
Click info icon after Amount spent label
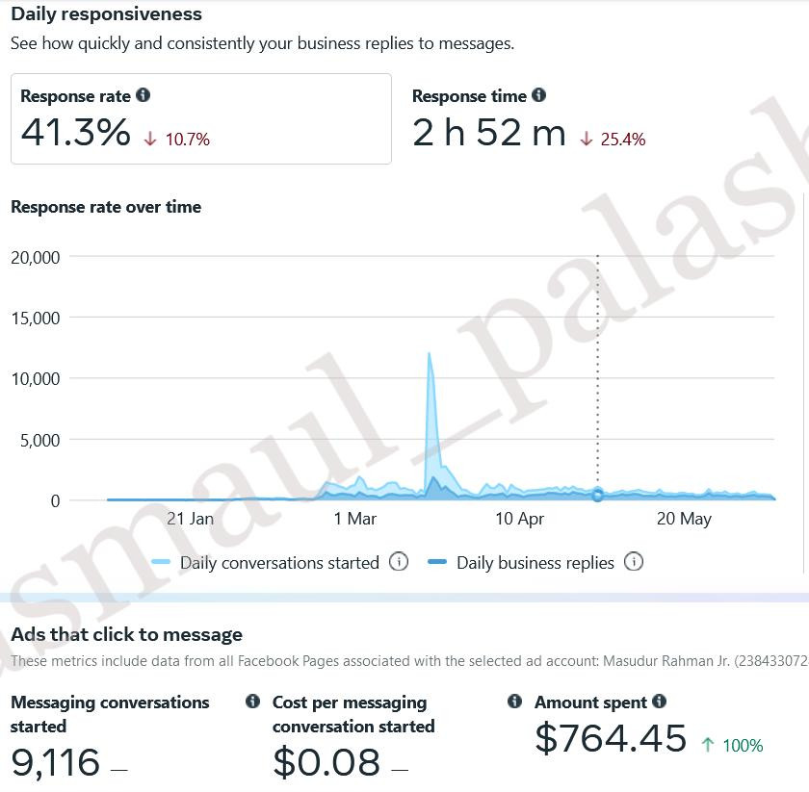point(659,702)
